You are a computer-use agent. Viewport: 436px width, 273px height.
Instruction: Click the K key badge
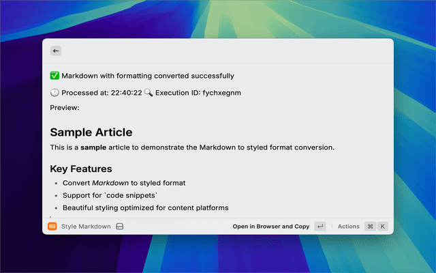click(x=382, y=226)
